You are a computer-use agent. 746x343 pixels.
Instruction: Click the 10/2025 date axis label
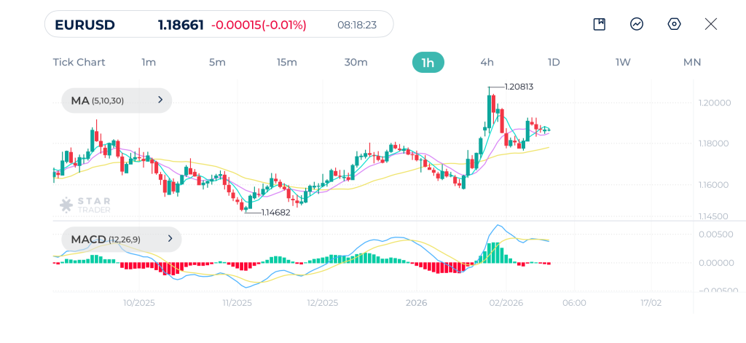point(139,303)
